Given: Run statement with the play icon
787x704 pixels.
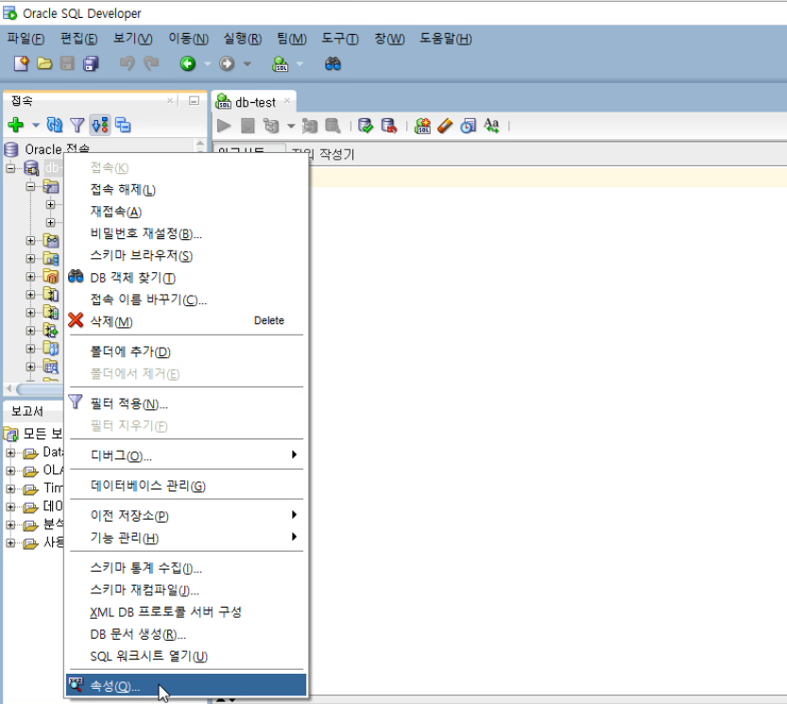Looking at the screenshot, I should [x=224, y=126].
